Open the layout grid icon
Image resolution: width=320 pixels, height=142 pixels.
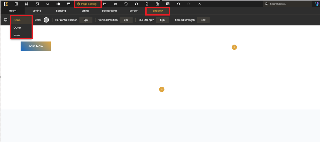pyautogui.click(x=16, y=4)
